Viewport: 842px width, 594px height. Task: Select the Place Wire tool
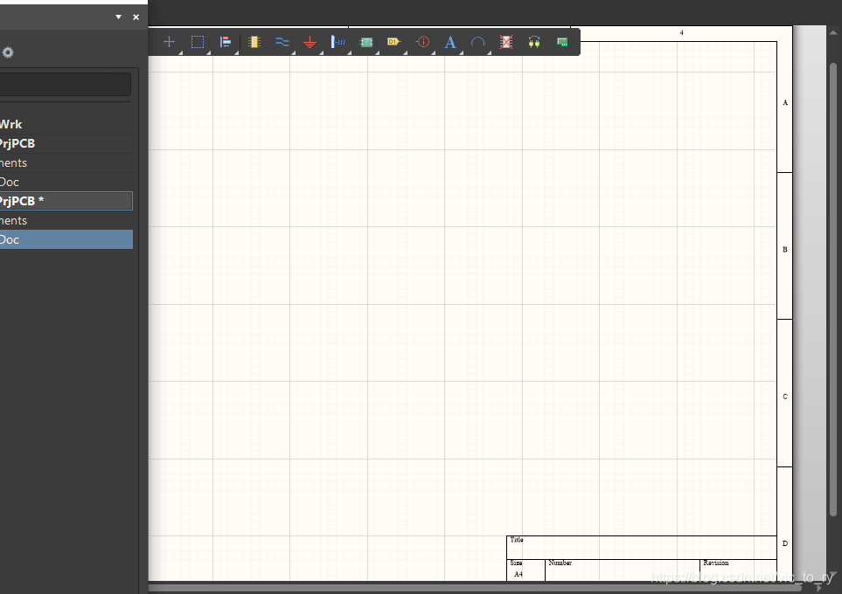(x=282, y=42)
